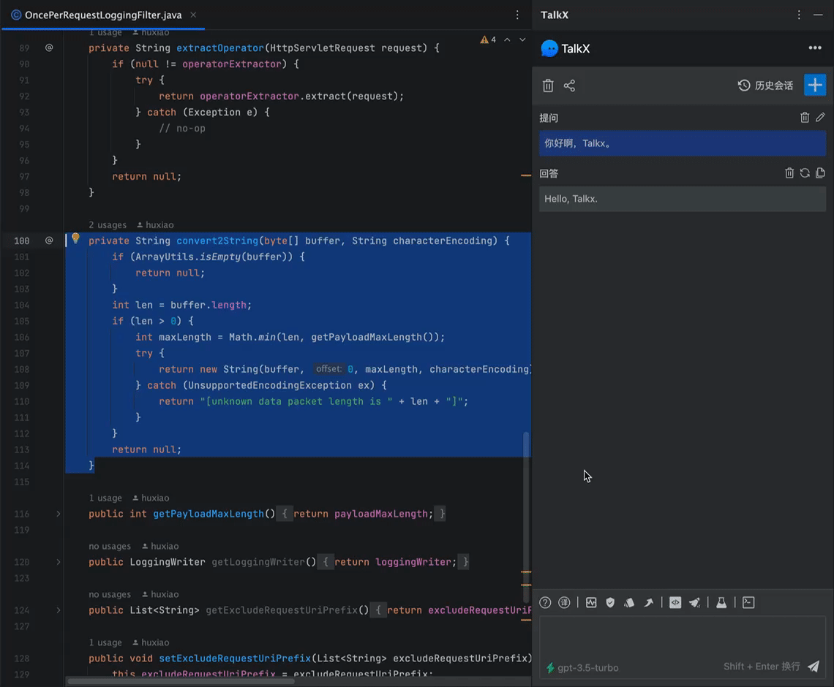This screenshot has width=834, height=687.
Task: Open 历史会话 conversation history
Action: tap(765, 86)
